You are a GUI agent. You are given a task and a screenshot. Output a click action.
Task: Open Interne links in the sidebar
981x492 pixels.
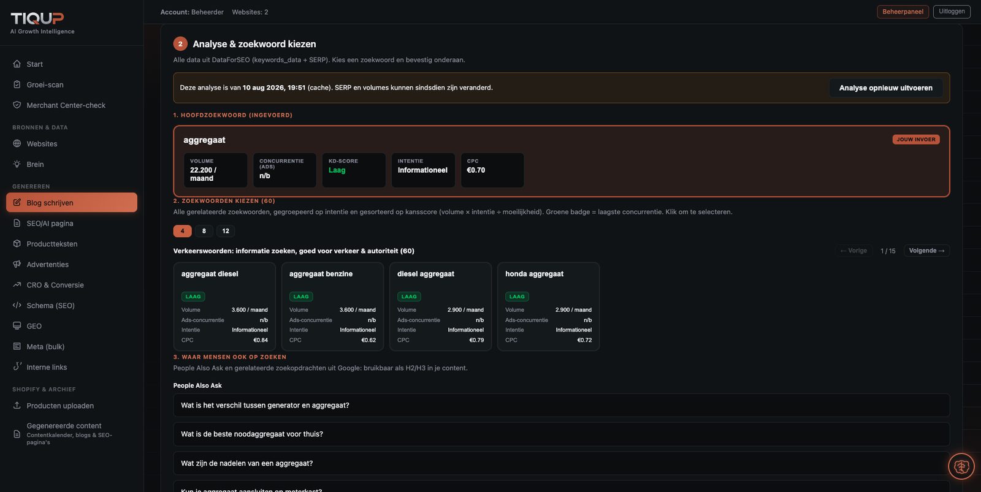pyautogui.click(x=72, y=367)
